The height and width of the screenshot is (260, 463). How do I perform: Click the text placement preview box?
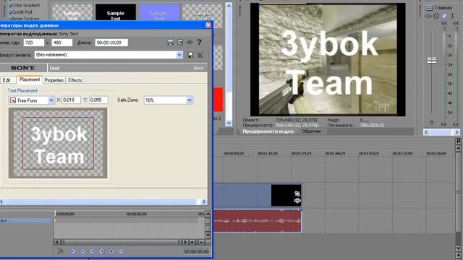coord(58,143)
